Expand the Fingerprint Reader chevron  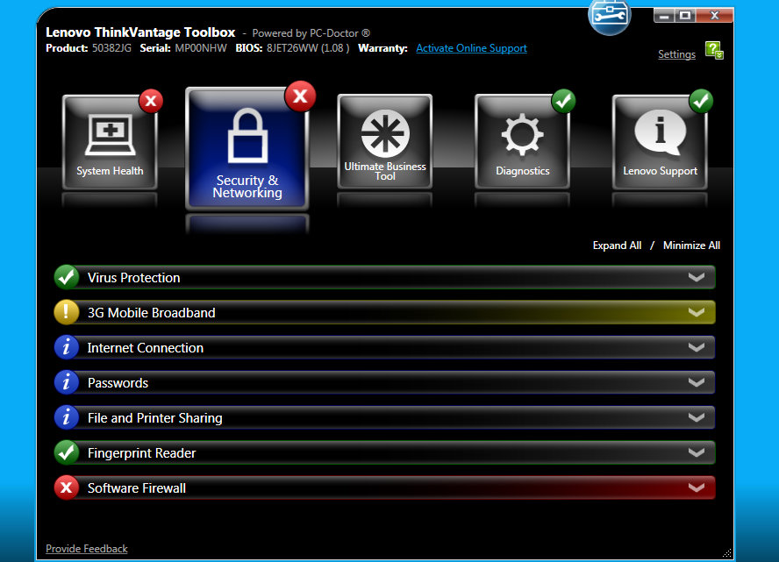(x=697, y=452)
